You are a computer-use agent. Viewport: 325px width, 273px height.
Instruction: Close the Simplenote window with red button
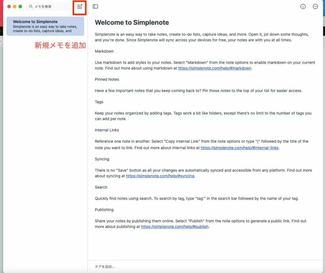tap(9, 6)
